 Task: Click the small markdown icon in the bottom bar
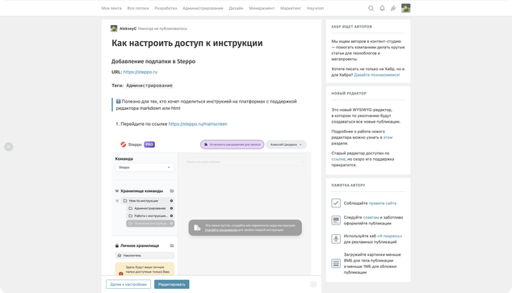313,284
